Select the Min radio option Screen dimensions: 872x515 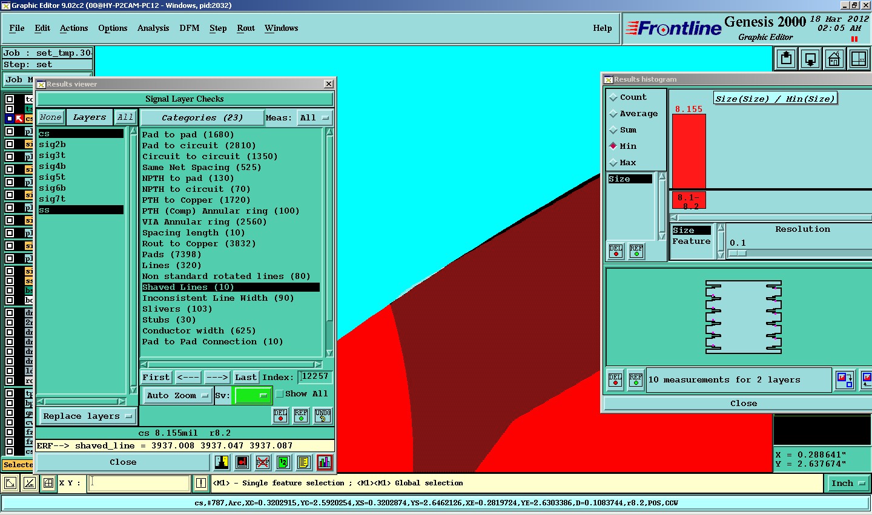613,146
